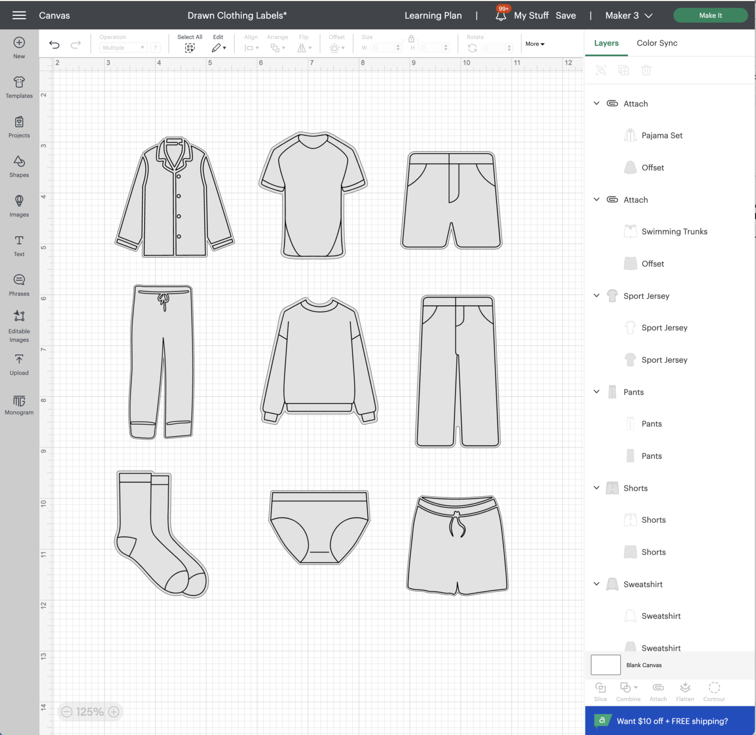Collapse the Shorts layer group
This screenshot has height=735, width=756.
point(597,488)
